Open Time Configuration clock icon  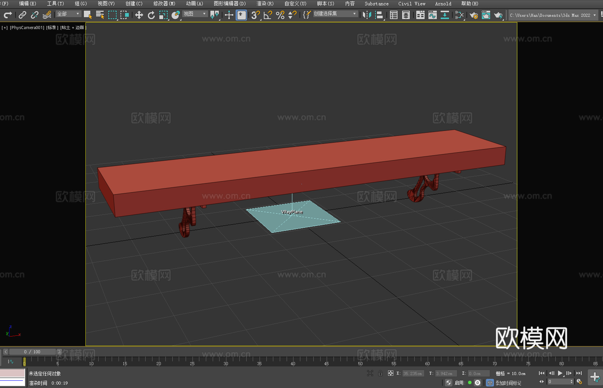579,382
